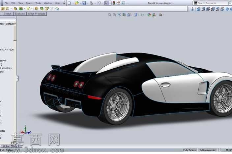Switch to Isometric view sphere icon

click(x=227, y=9)
